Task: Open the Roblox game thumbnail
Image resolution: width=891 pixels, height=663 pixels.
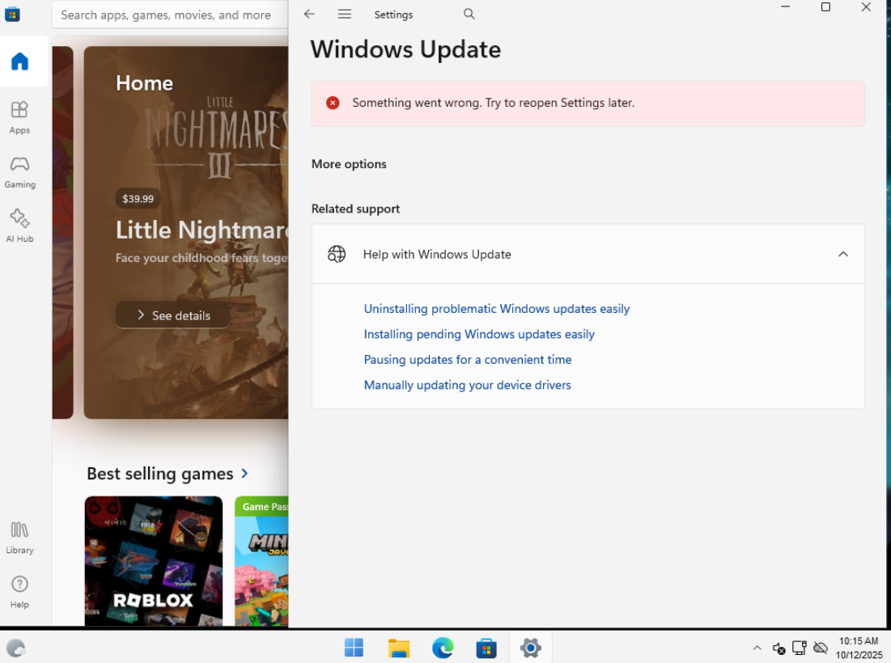Action: 154,561
